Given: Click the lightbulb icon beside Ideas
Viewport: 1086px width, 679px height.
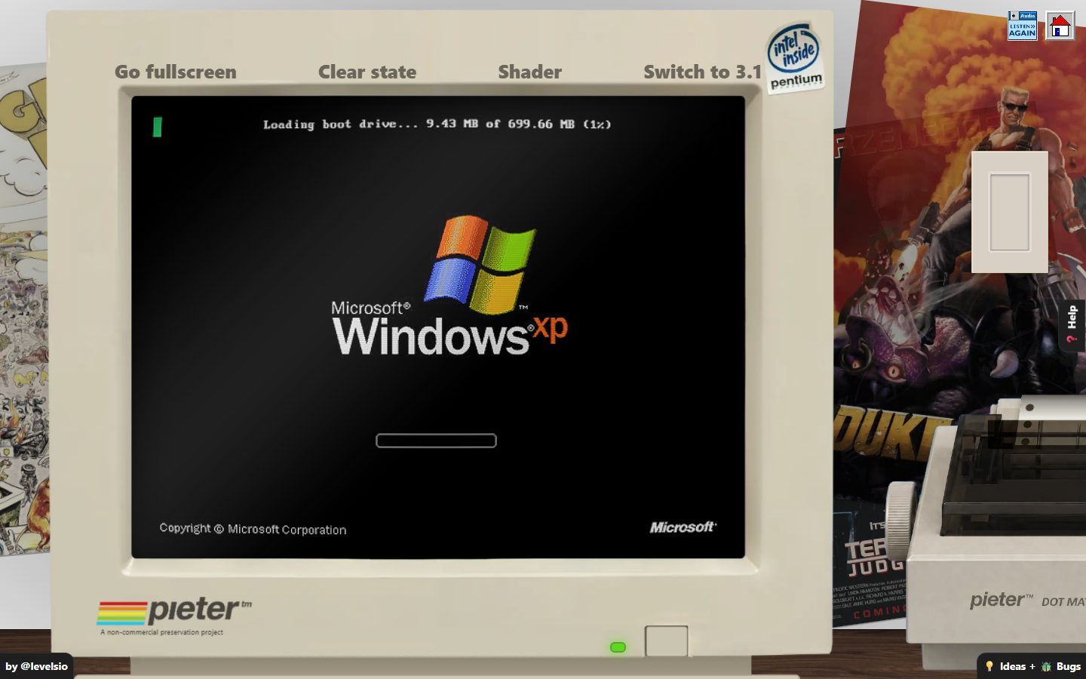Looking at the screenshot, I should tap(989, 666).
